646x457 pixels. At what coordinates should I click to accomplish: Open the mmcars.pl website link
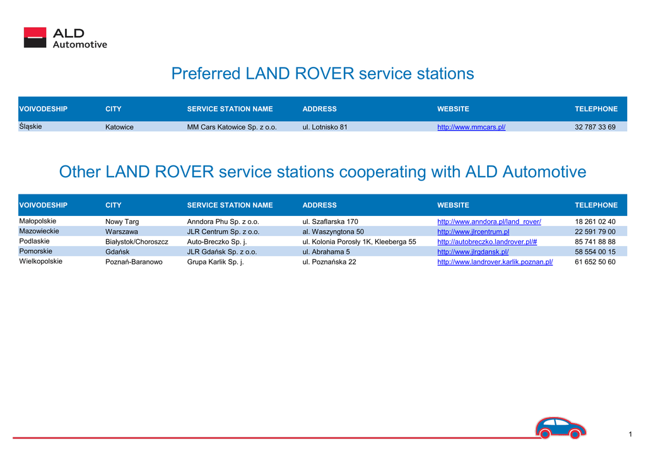point(471,128)
